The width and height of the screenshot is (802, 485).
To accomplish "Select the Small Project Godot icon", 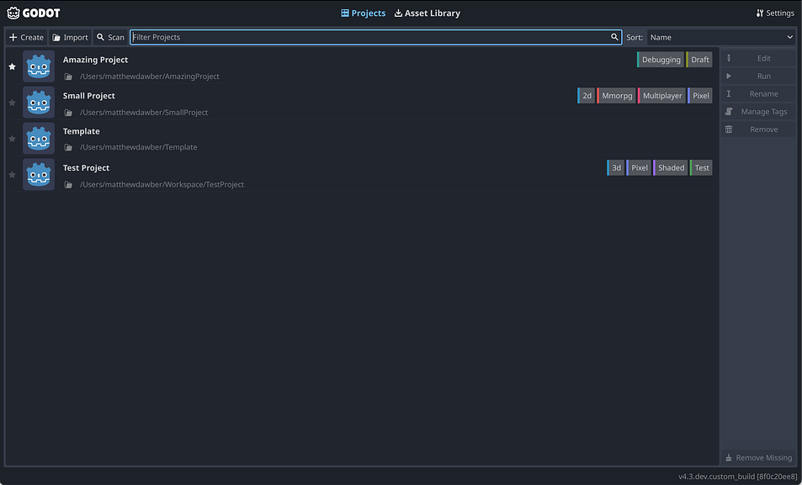I will pos(39,103).
